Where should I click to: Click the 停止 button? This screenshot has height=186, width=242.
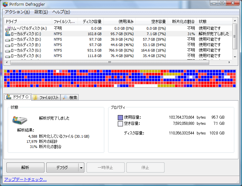tap(145, 167)
